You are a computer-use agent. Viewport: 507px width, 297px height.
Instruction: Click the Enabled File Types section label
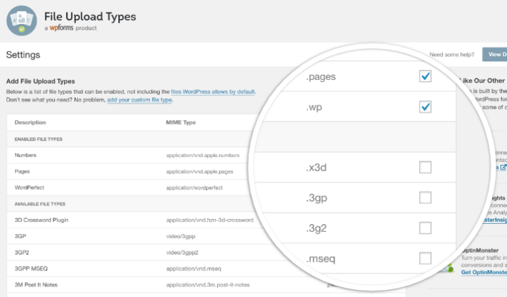coord(38,139)
